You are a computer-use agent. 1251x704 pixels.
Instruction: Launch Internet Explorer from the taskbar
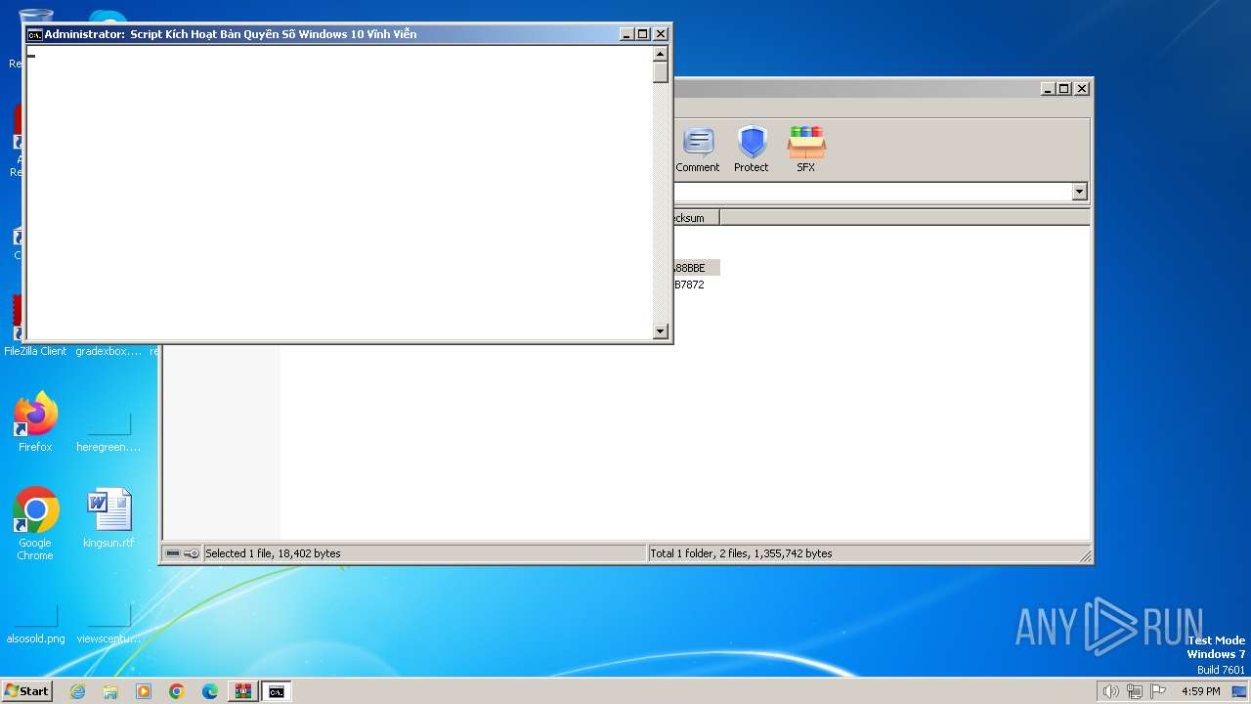(77, 691)
